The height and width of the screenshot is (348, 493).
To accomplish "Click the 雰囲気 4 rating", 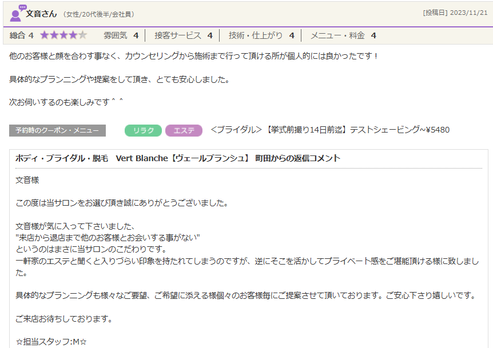I will click(121, 35).
